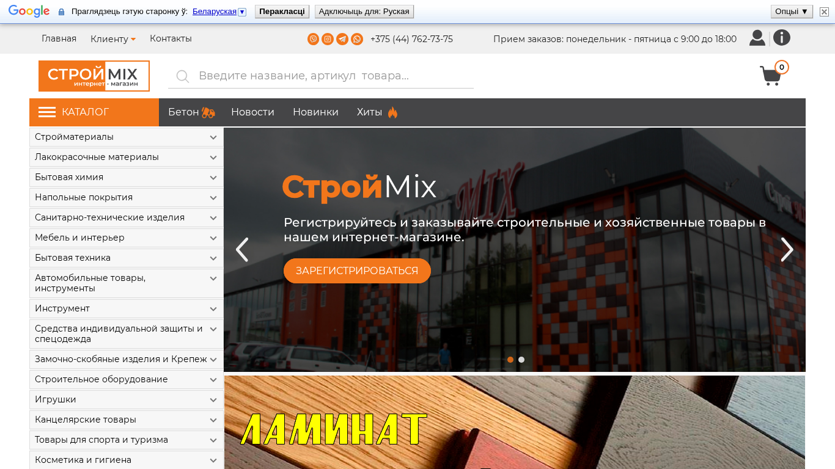Open the shopping cart icon
Screen dimensions: 835x469
click(x=770, y=76)
